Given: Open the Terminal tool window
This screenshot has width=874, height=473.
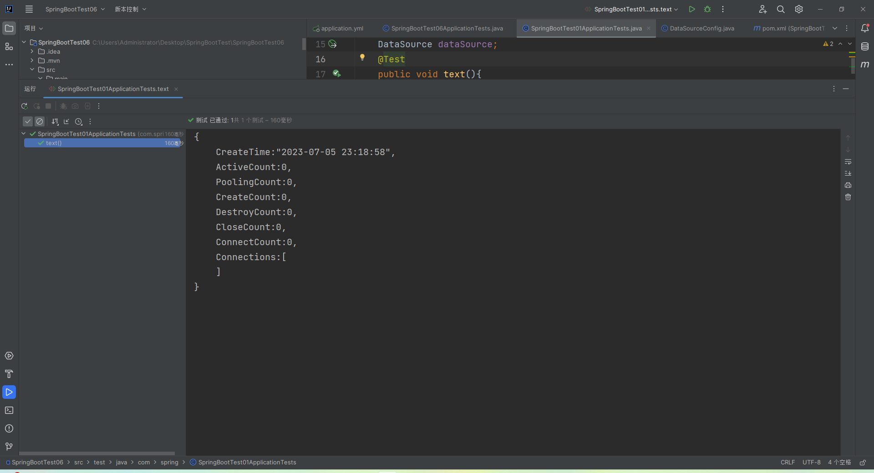Looking at the screenshot, I should click(9, 410).
